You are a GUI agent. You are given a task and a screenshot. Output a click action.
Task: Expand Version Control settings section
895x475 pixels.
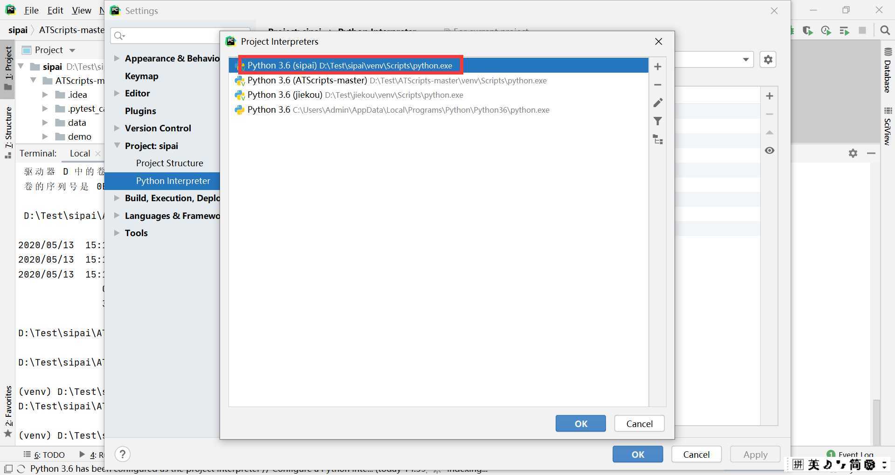coord(117,128)
